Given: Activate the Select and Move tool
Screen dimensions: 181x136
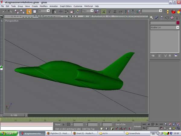Looking at the screenshot, I should (x=61, y=11).
